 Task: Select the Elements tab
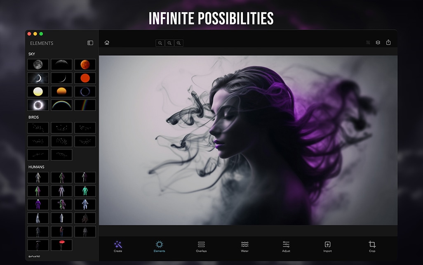[159, 246]
